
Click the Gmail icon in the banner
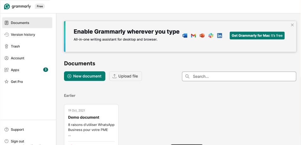(193, 36)
